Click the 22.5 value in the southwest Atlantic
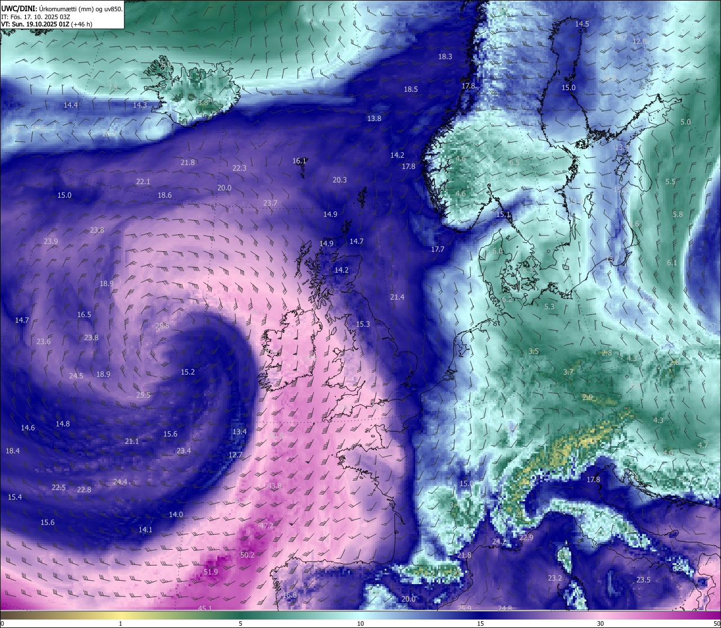This screenshot has height=628, width=721. click(x=59, y=487)
